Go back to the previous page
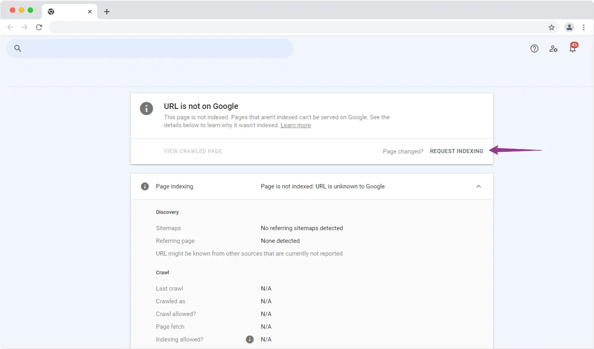594x349 pixels. tap(10, 27)
